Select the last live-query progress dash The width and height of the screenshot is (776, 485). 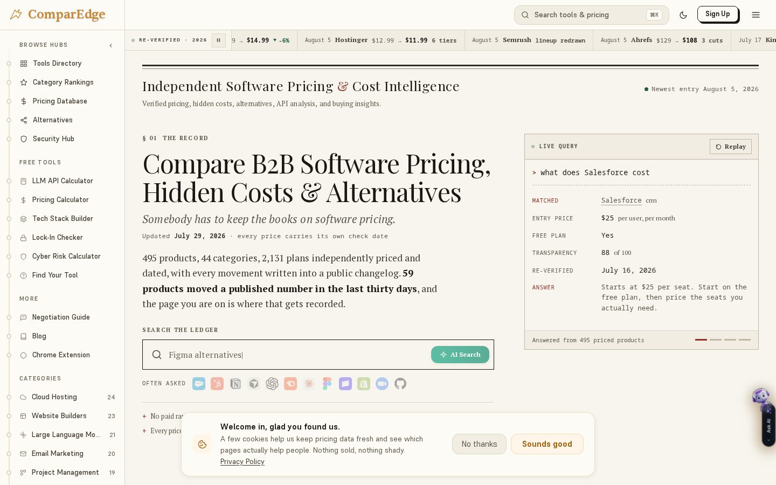[745, 340]
